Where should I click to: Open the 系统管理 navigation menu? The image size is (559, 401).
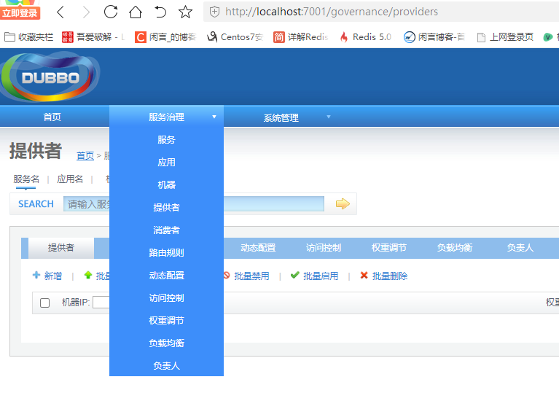pyautogui.click(x=281, y=117)
